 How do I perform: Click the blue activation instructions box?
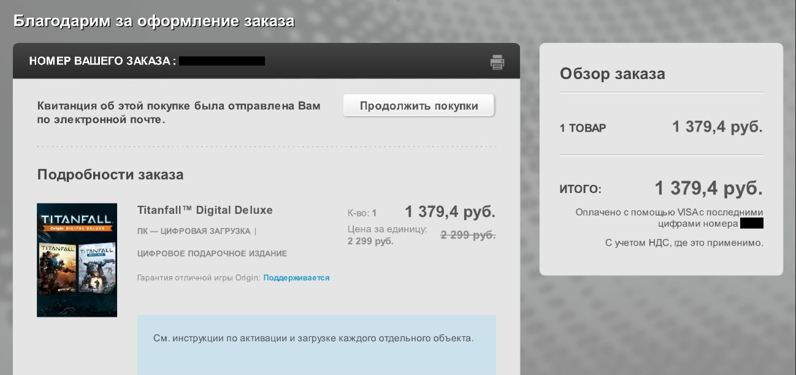[316, 344]
